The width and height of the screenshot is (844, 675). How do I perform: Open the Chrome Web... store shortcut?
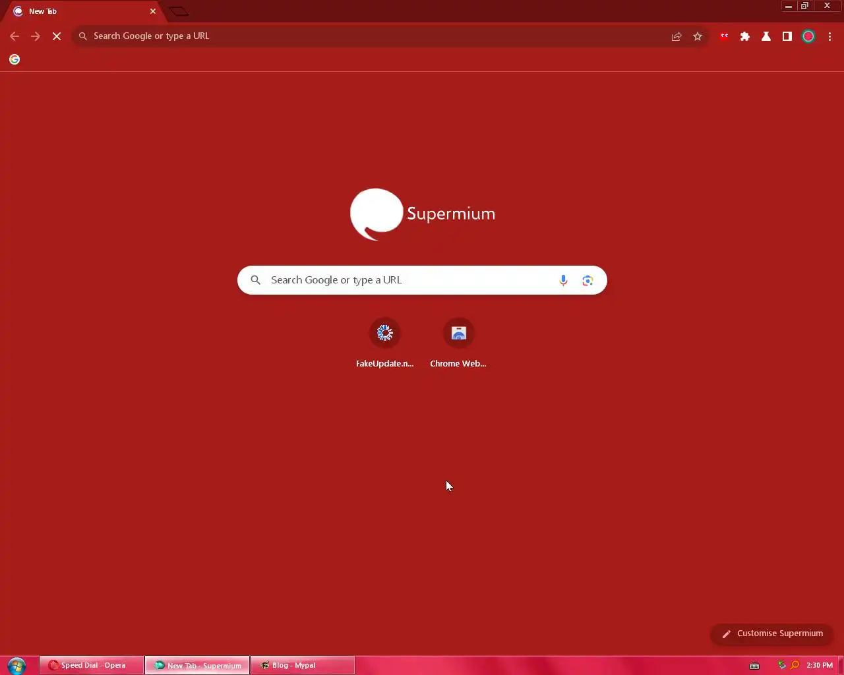point(458,343)
